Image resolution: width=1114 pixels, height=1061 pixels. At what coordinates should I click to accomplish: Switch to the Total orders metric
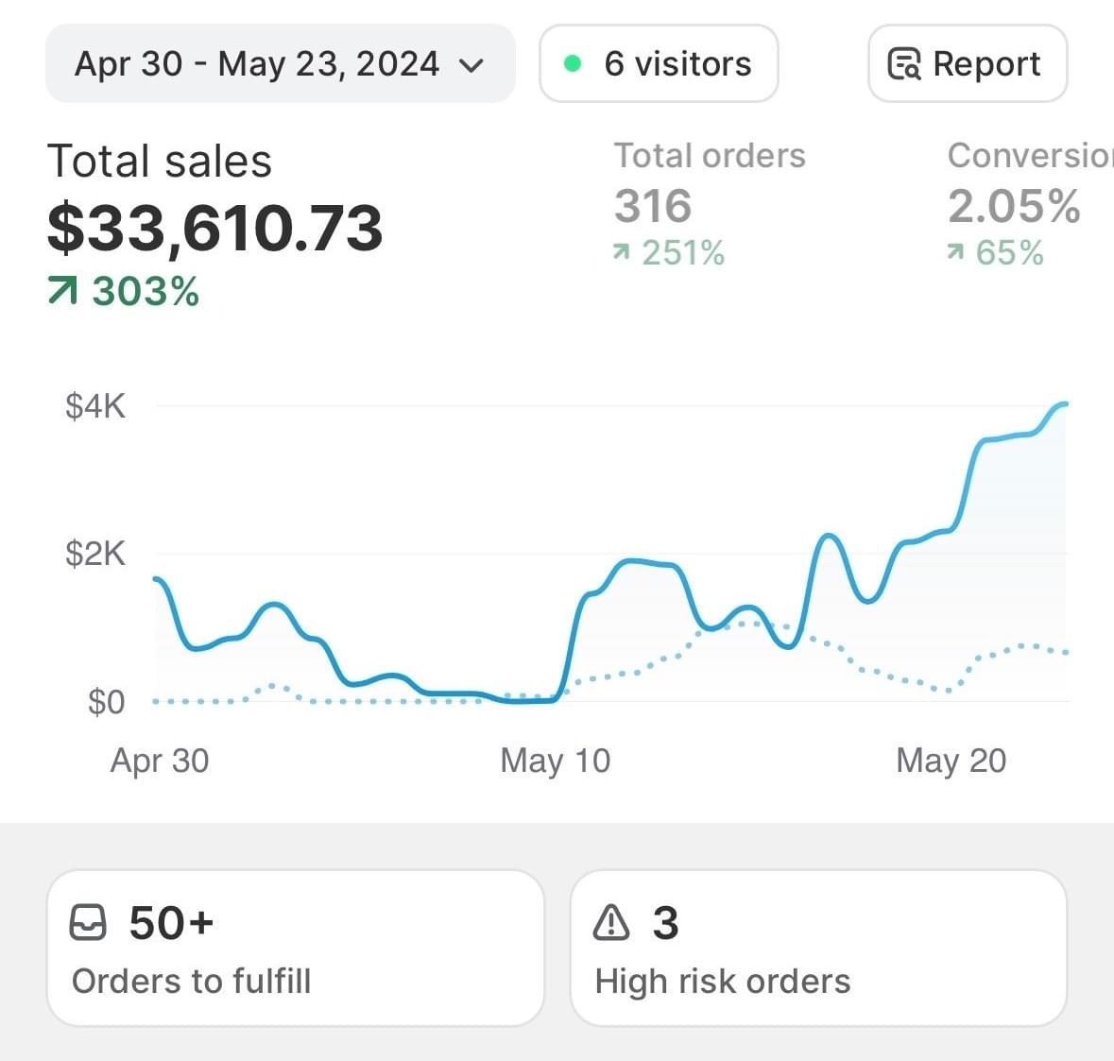point(710,156)
